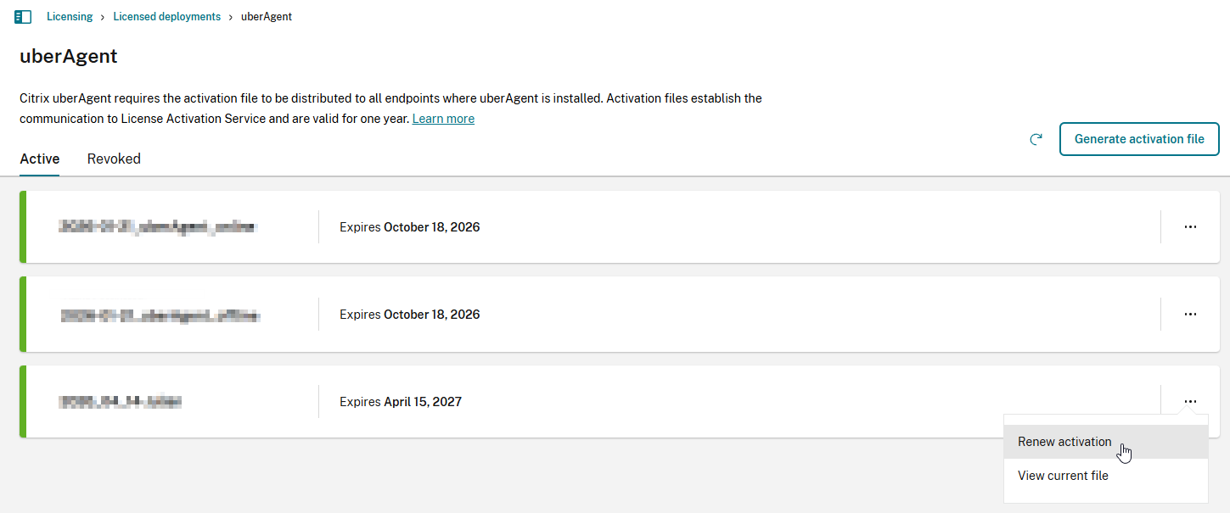Click the blurred file name in the bottom row
This screenshot has height=513, width=1230.
coord(121,402)
